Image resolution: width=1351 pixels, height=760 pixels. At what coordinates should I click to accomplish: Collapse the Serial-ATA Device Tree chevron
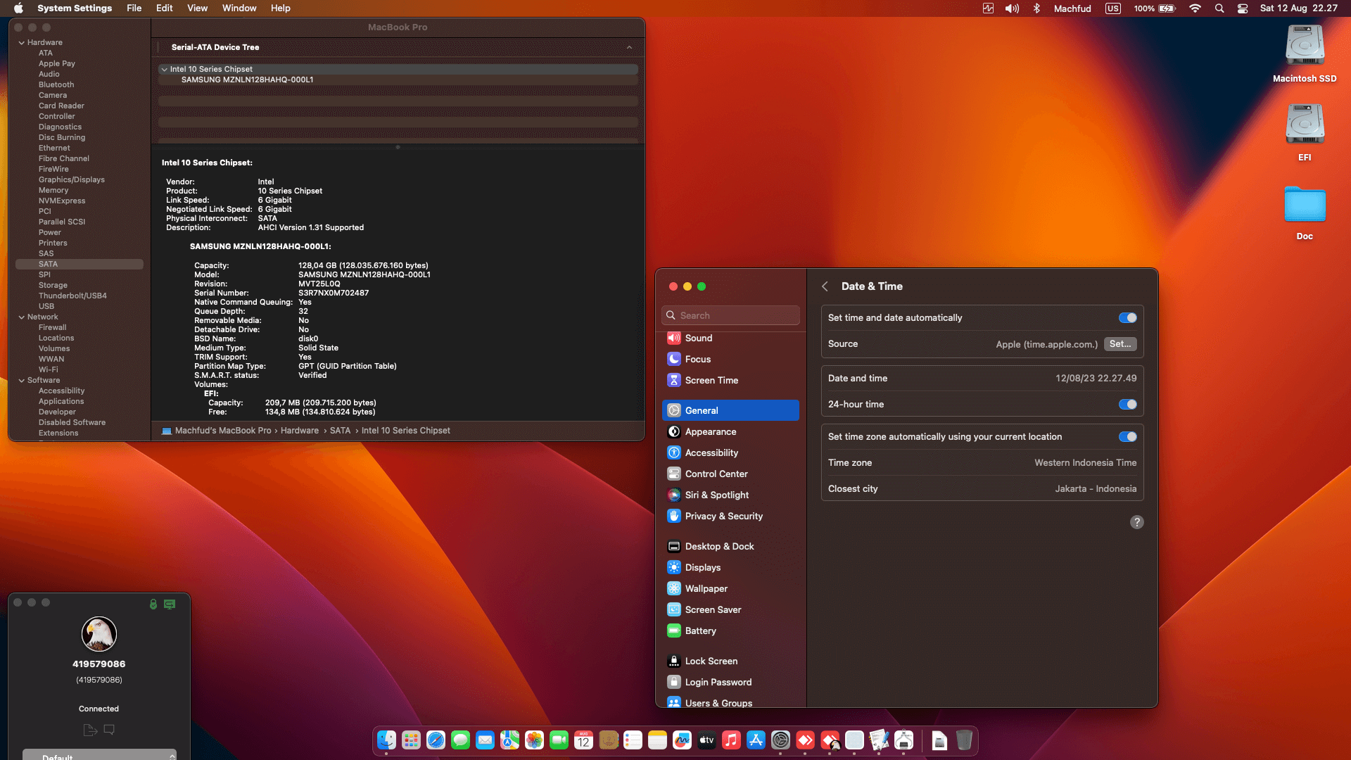pos(629,48)
